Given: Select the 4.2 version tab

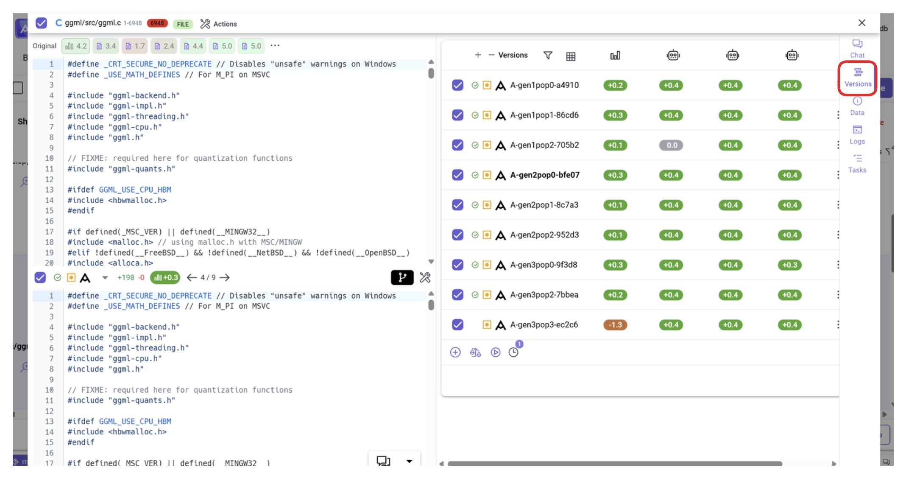Looking at the screenshot, I should (x=76, y=46).
